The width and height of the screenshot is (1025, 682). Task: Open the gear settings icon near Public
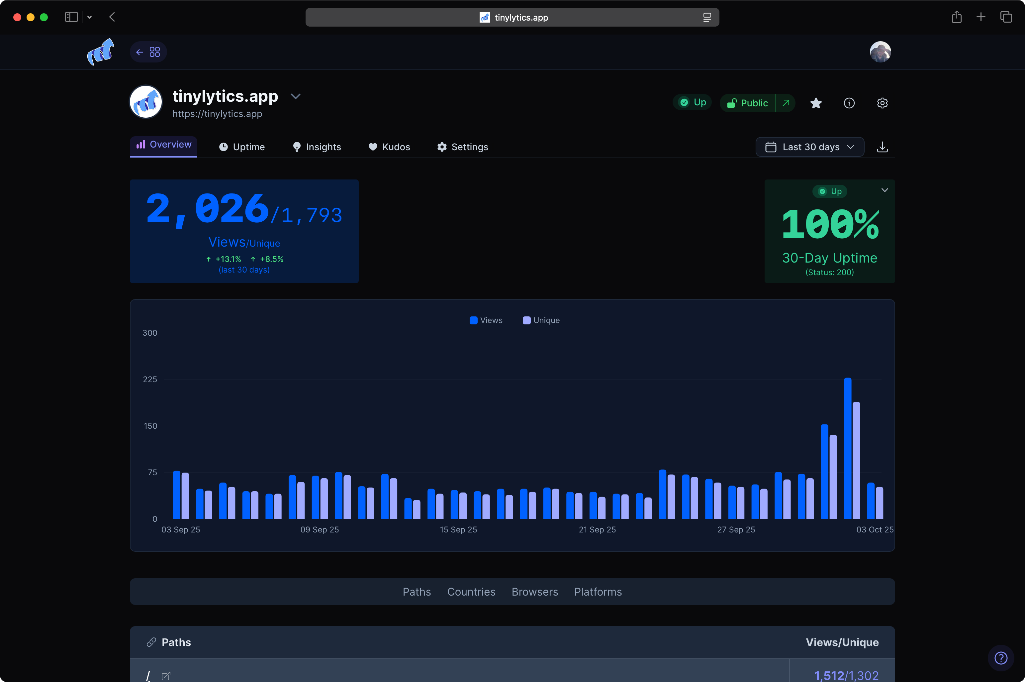pyautogui.click(x=882, y=103)
